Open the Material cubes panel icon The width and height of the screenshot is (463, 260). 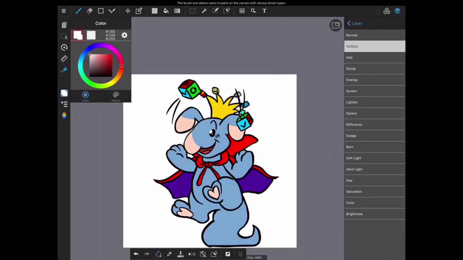(x=387, y=11)
